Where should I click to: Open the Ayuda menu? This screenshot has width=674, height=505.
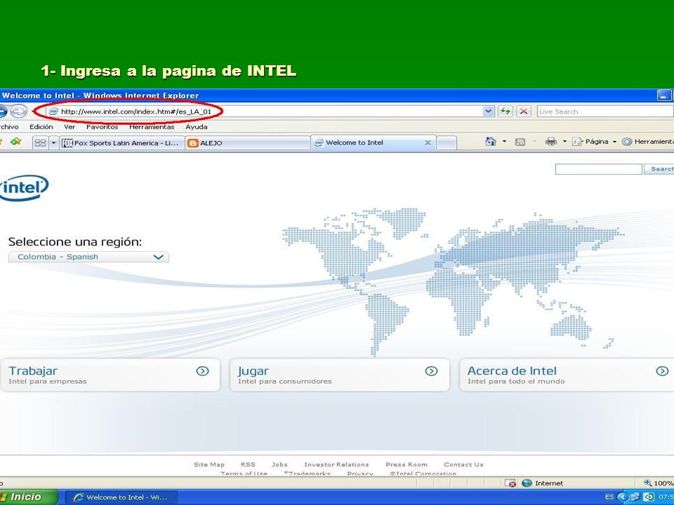pyautogui.click(x=197, y=127)
